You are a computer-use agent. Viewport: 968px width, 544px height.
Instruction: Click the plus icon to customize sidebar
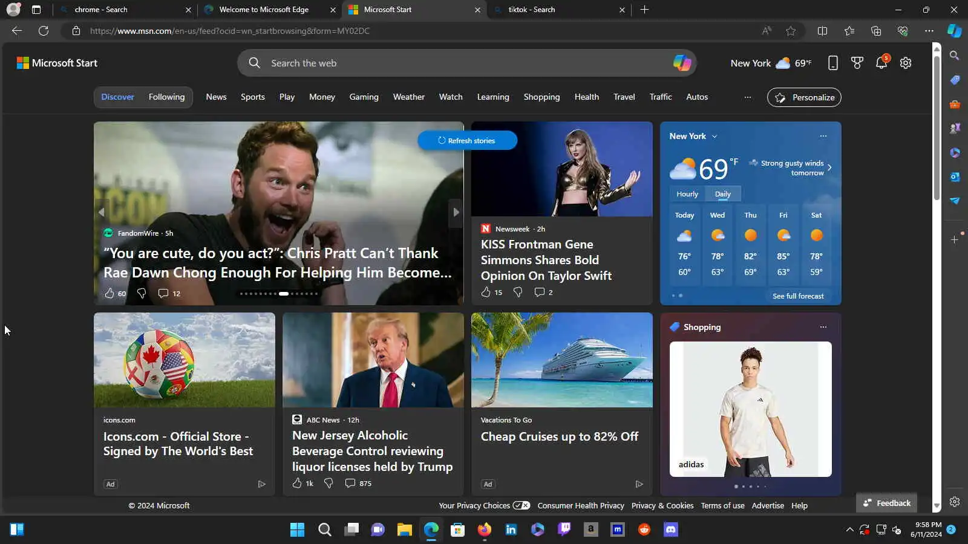(x=955, y=240)
